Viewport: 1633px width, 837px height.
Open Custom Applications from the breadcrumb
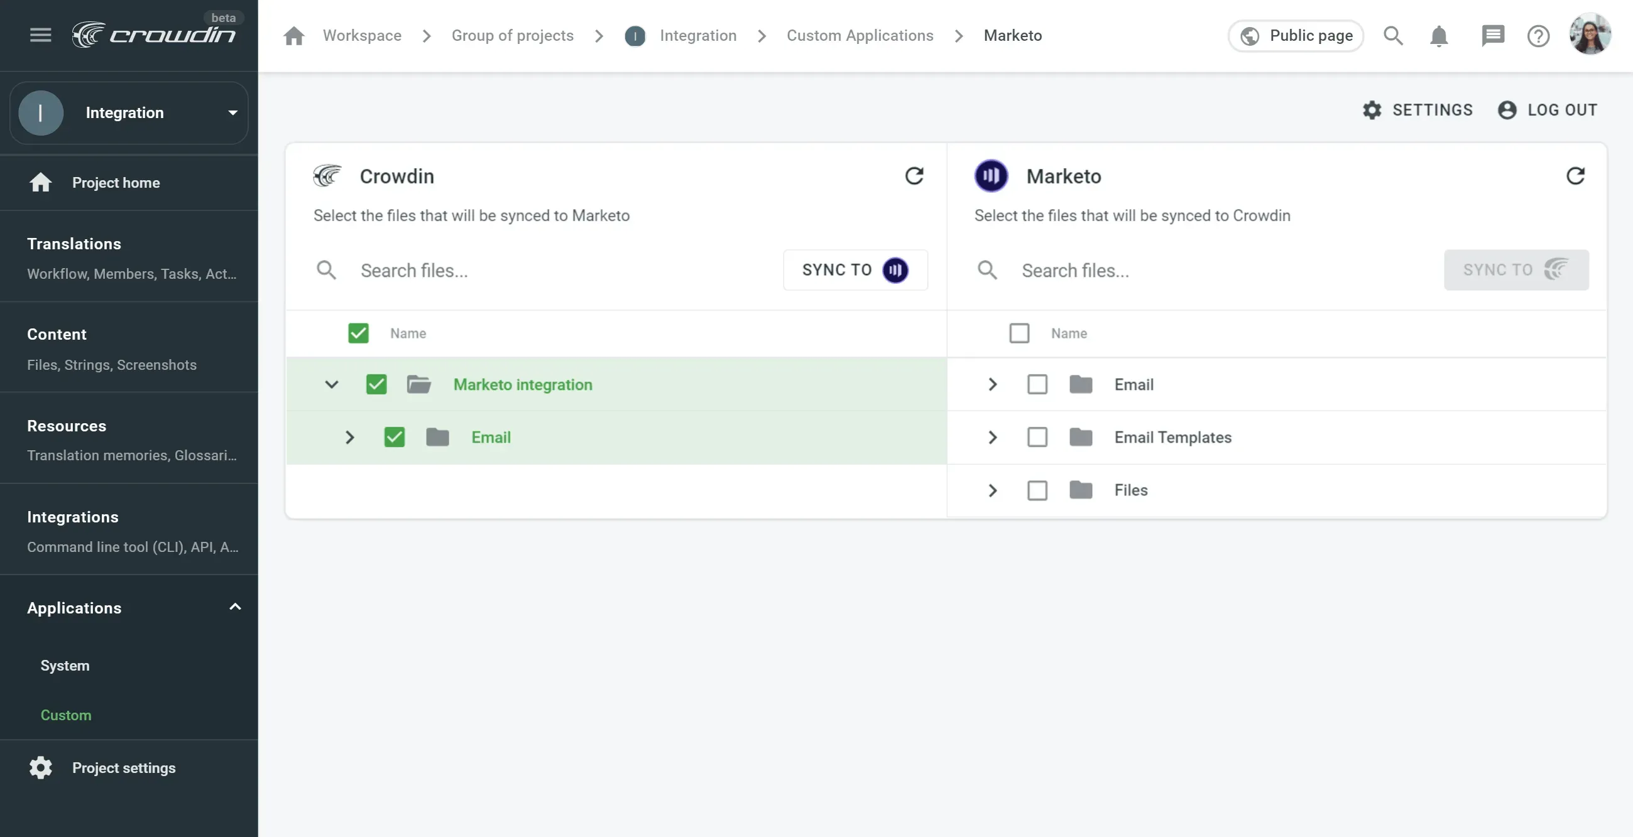pyautogui.click(x=860, y=36)
